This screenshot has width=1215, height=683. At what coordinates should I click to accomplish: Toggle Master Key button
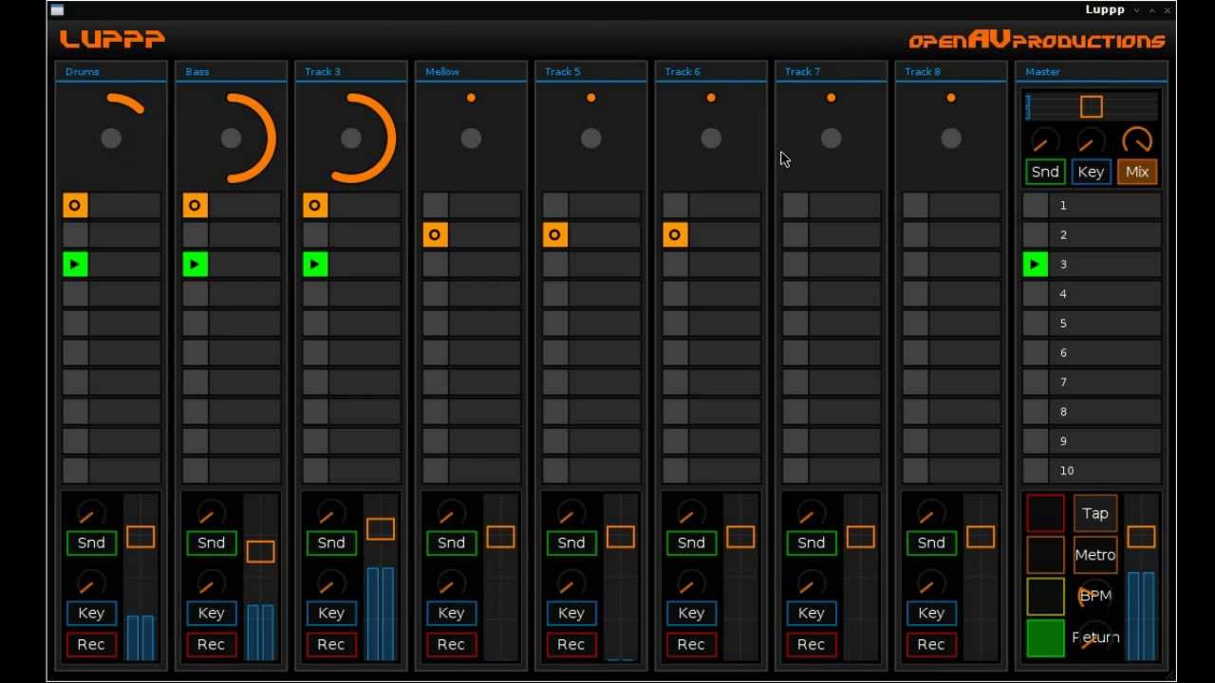point(1091,172)
